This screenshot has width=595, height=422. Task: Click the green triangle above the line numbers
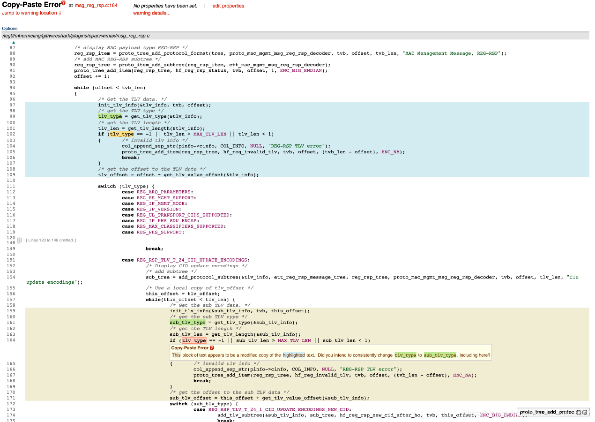[13, 42]
